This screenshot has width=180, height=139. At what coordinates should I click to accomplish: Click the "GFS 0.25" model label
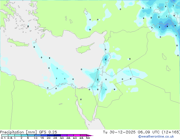(48, 132)
